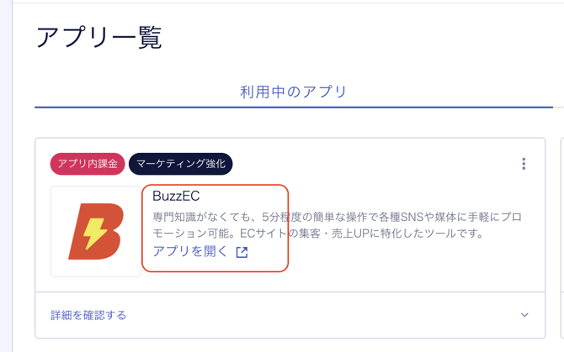Click the blue underline beneath 利用中のアプリ
This screenshot has height=352, width=564.
[x=293, y=108]
